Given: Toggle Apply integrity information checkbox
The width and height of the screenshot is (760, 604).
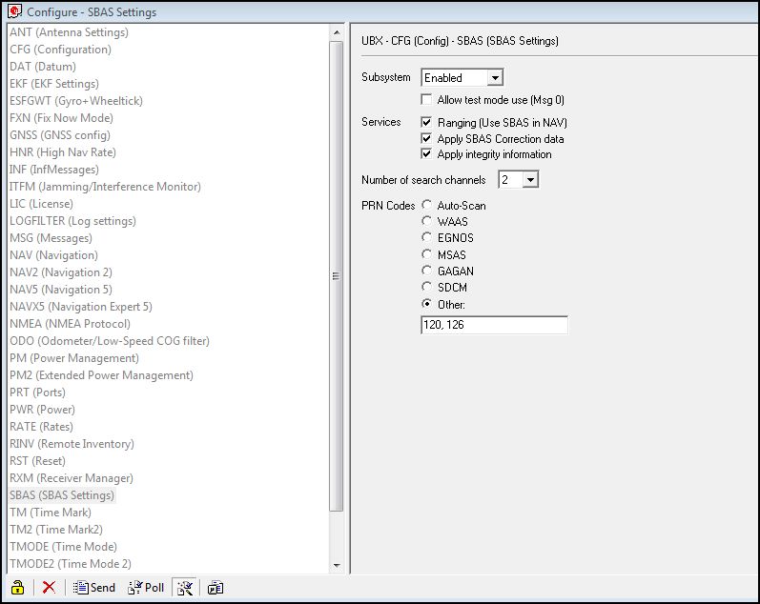Looking at the screenshot, I should click(427, 154).
